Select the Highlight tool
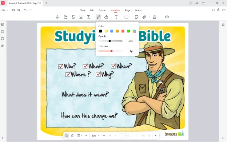 coord(58,17)
